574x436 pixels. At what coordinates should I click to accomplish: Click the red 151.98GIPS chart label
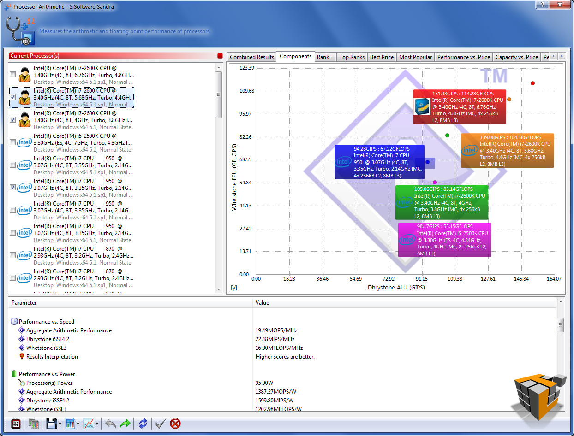tap(460, 106)
